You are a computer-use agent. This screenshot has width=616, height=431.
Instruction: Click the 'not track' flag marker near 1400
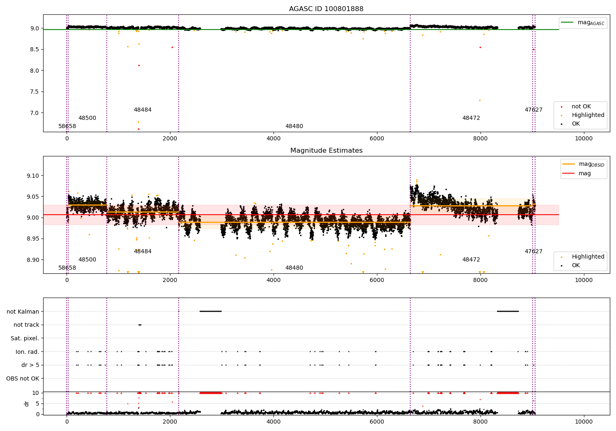[140, 325]
